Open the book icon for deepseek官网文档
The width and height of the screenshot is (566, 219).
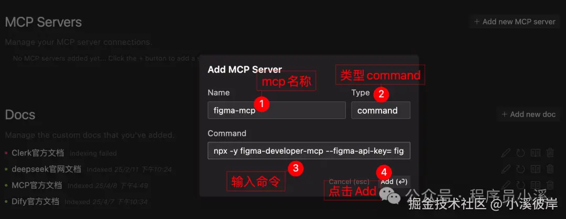[535, 169]
